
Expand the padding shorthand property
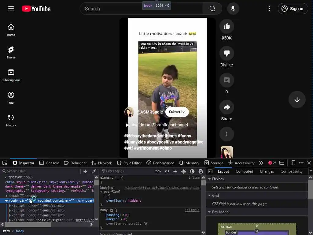point(123,215)
